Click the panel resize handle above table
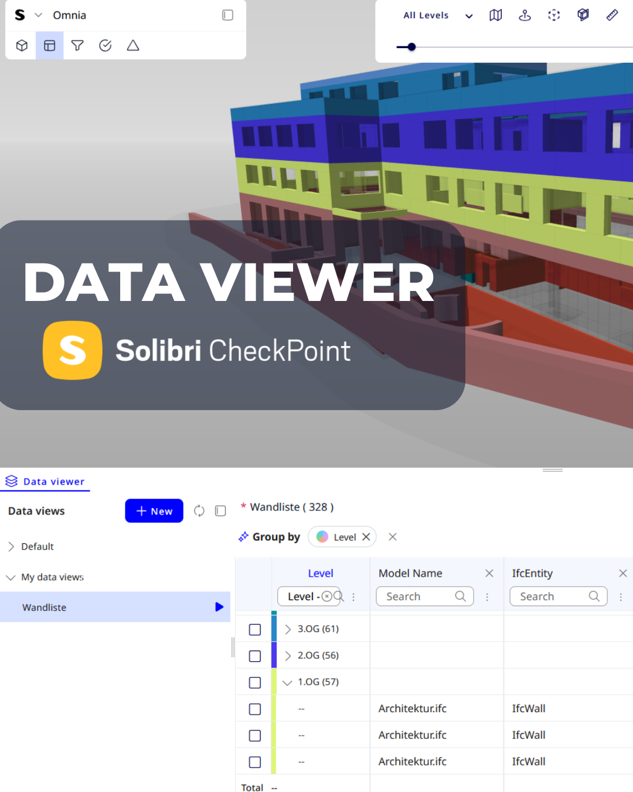This screenshot has height=792, width=633. tap(553, 470)
